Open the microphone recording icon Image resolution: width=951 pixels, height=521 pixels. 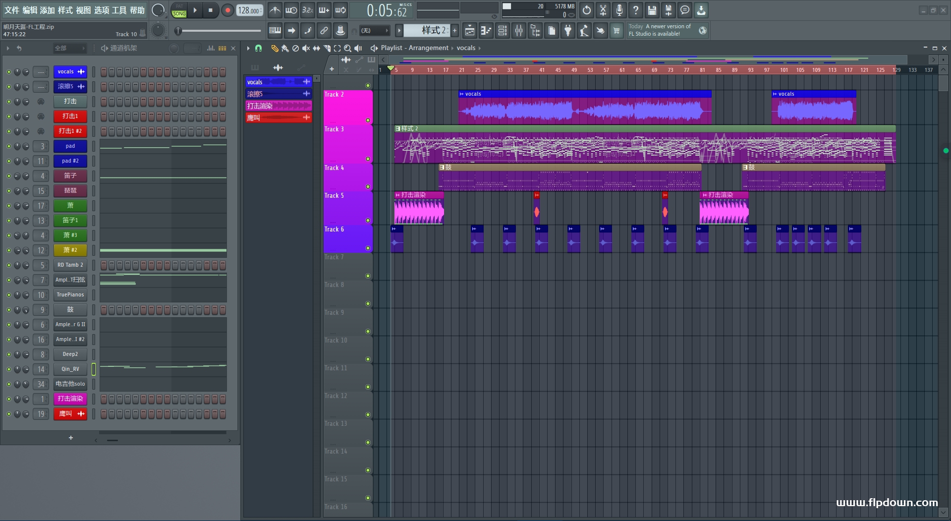(x=619, y=10)
